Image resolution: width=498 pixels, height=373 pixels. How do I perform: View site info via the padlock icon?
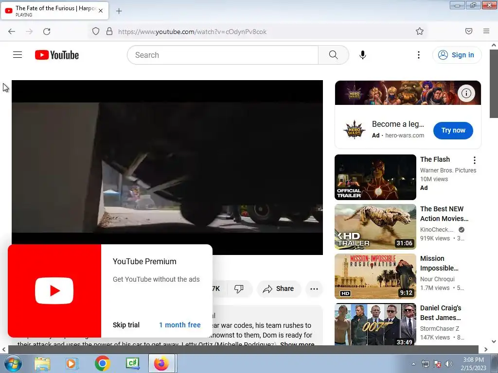109,32
